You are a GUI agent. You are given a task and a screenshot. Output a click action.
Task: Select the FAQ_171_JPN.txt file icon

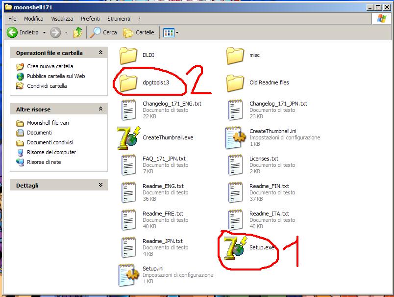click(x=128, y=165)
